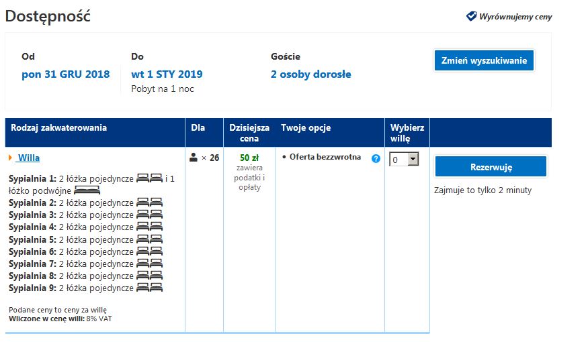Screen dimensions: 588x342
Task: Click the Wyrównujemy ceny checkmark badge icon
Action: tap(471, 16)
